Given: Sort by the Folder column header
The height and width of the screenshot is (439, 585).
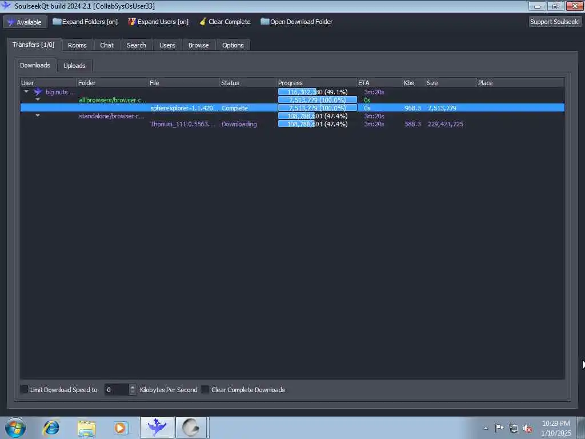Looking at the screenshot, I should coord(112,83).
